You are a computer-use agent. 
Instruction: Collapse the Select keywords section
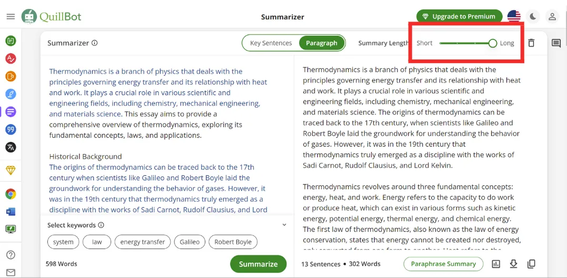284,225
